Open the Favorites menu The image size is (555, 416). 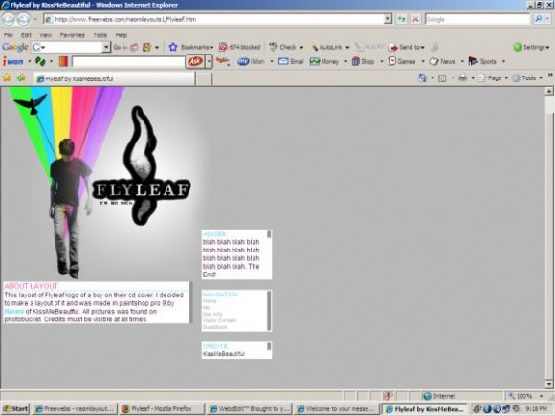(72, 35)
